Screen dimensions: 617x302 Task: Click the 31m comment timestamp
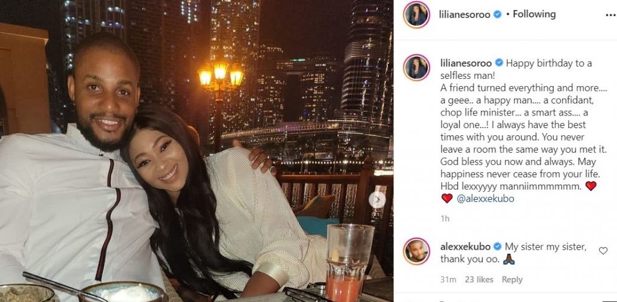tap(448, 280)
